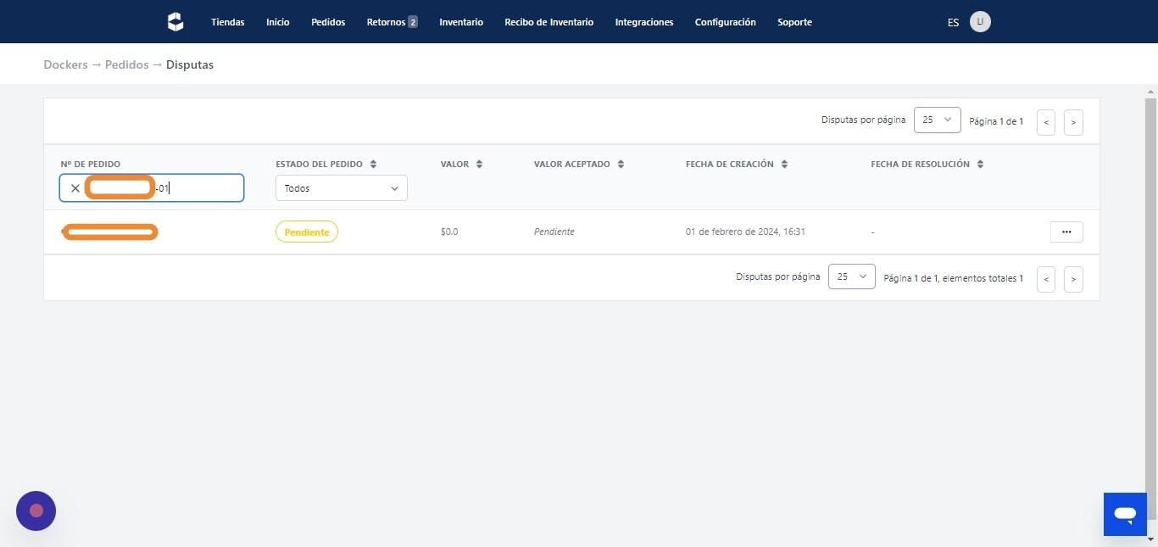Open top Disputas por página dropdown

937,120
